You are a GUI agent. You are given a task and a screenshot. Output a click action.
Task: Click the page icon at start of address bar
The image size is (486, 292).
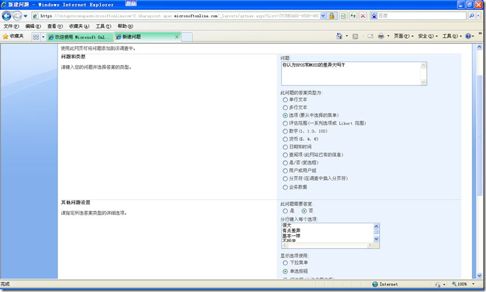tap(35, 16)
